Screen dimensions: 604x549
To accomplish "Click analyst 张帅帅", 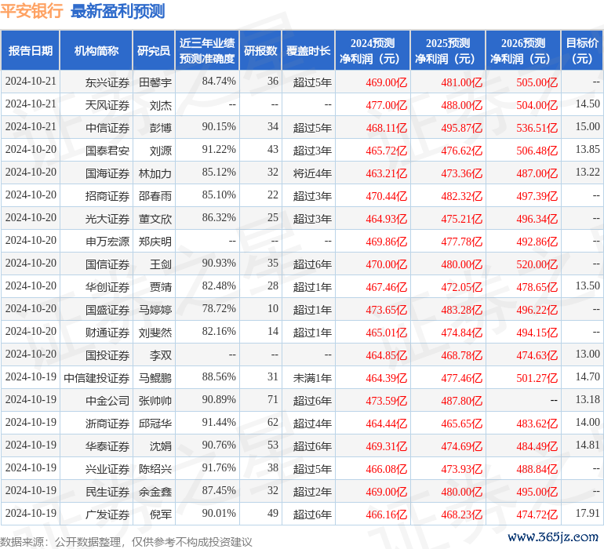I will tap(155, 401).
